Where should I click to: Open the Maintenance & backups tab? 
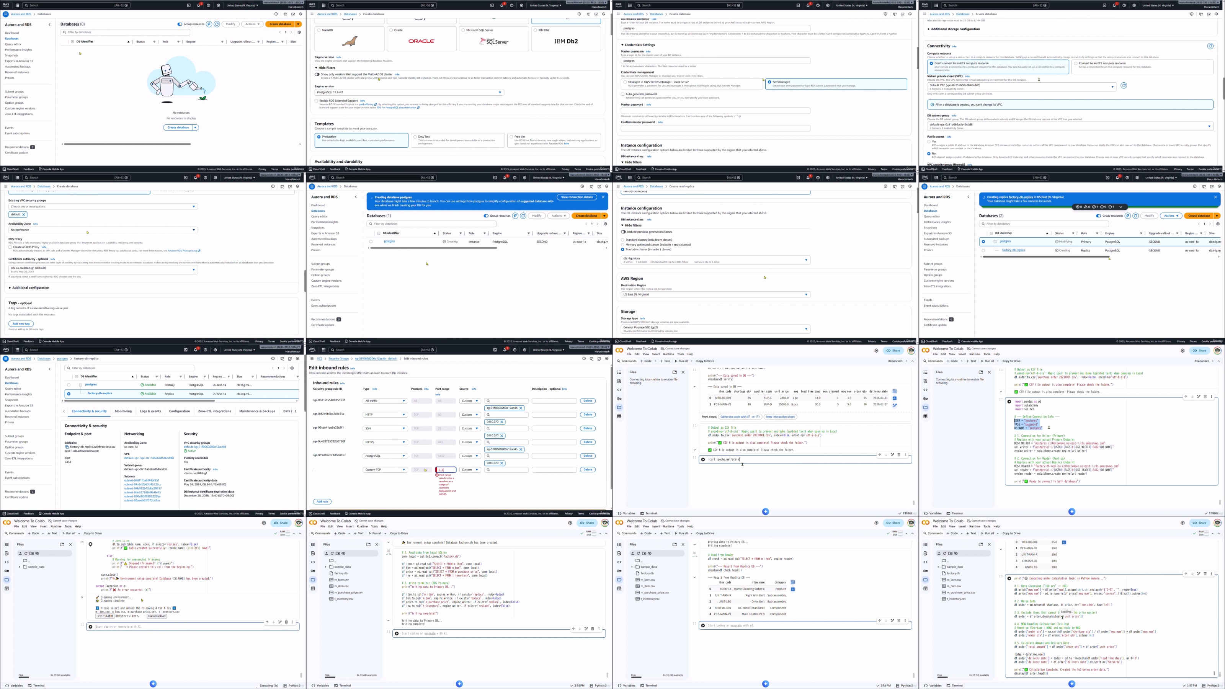tap(257, 411)
